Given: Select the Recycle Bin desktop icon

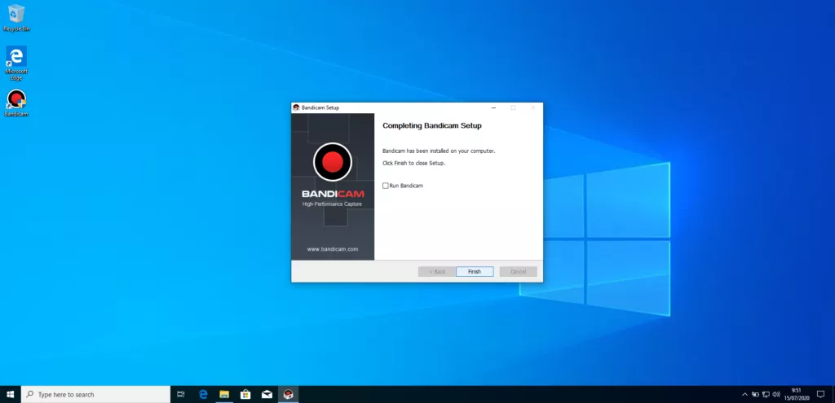Looking at the screenshot, I should (x=16, y=15).
